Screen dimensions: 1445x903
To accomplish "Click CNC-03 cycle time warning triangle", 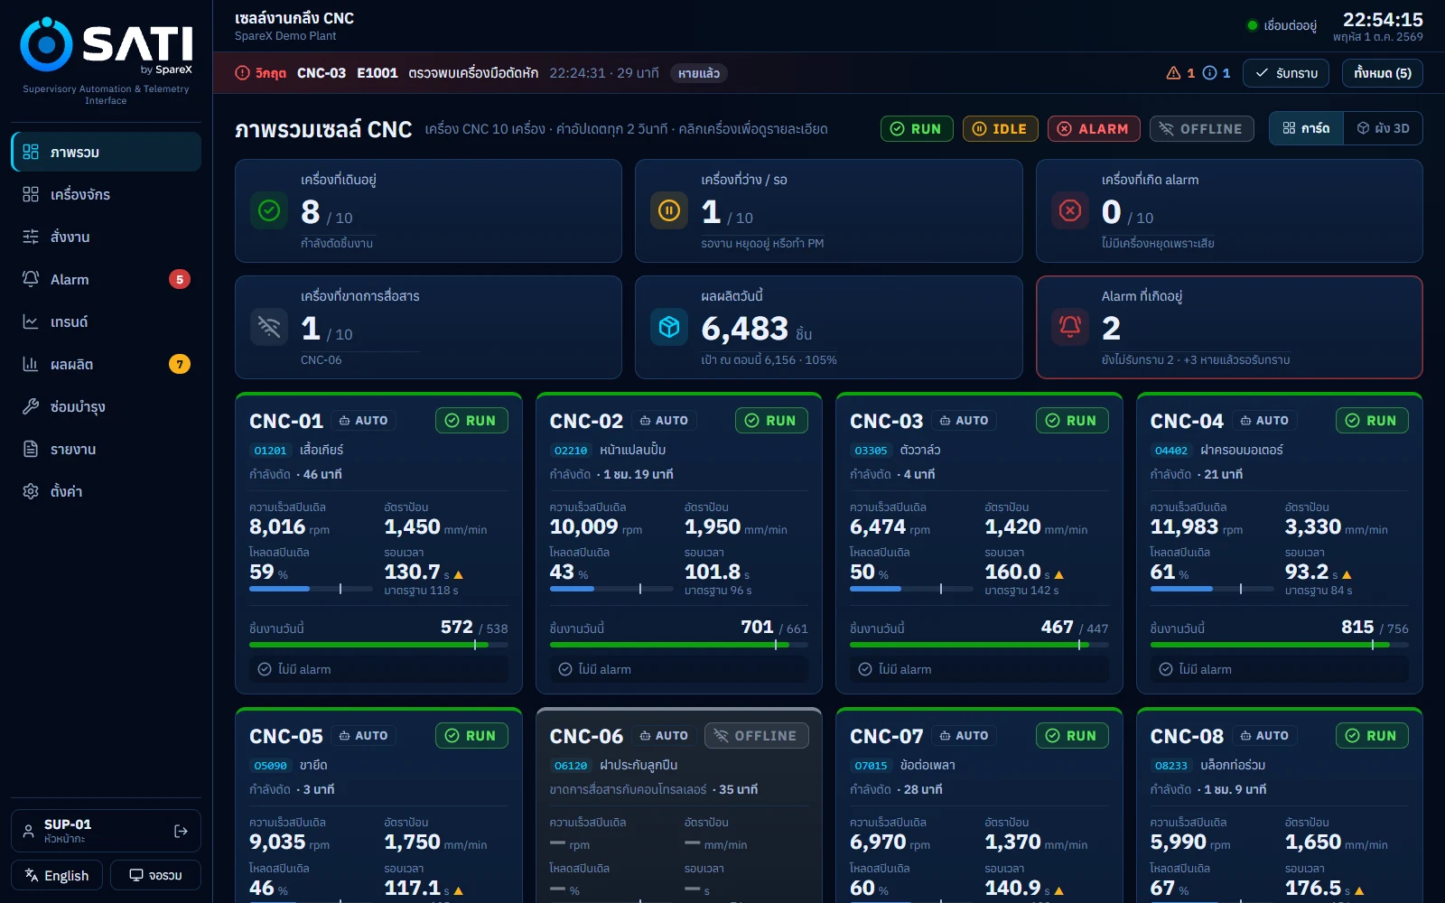I will [x=1058, y=575].
